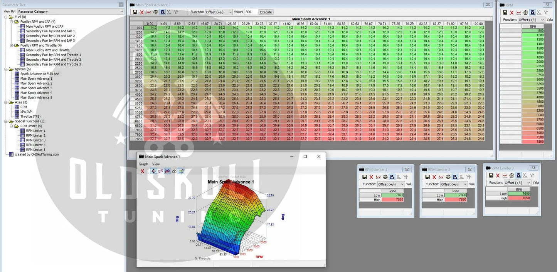Click the red X icon in Main Spark Advance 1 table toolbar
The image size is (557, 272).
pos(142,12)
